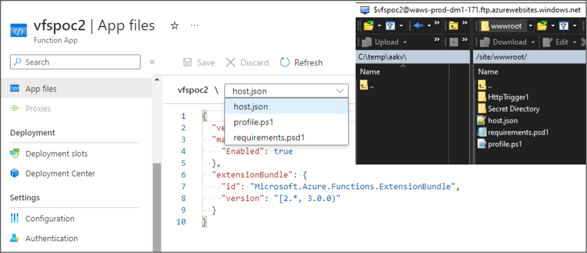The height and width of the screenshot is (253, 587).
Task: Click the Deployment Center cube icon
Action: point(14,173)
